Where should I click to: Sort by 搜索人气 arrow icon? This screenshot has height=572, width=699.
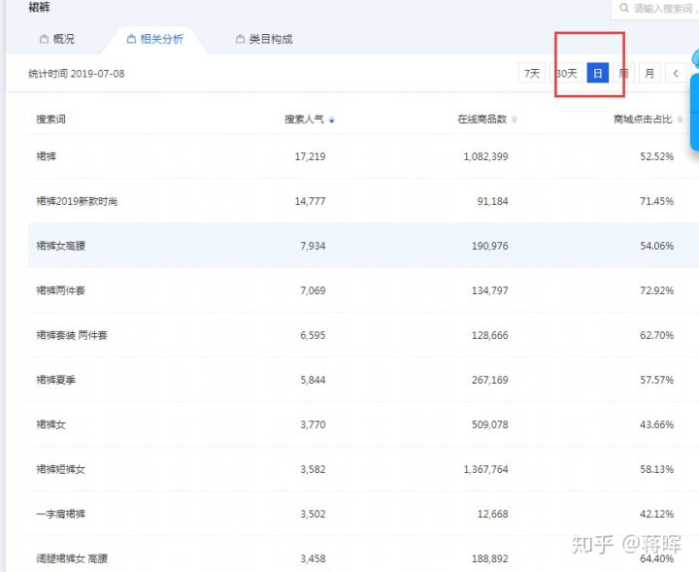click(332, 119)
